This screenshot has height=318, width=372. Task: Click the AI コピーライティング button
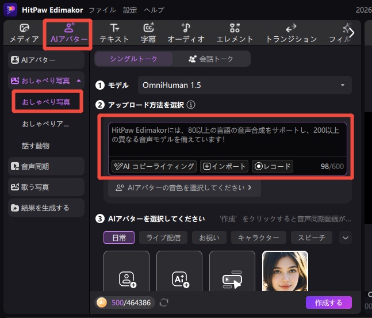pos(154,166)
